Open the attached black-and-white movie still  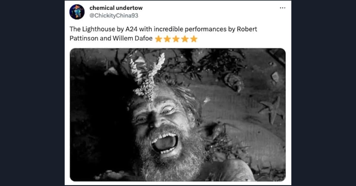178,115
